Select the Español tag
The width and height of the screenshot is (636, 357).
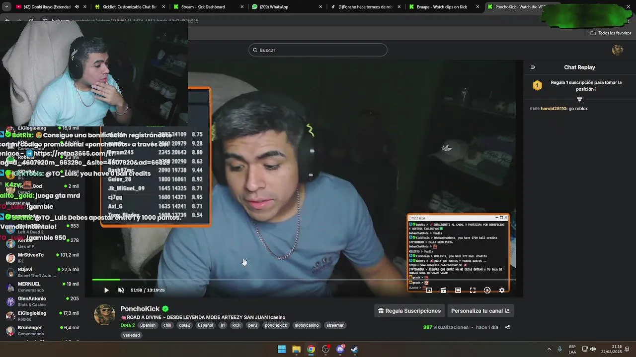(x=205, y=325)
